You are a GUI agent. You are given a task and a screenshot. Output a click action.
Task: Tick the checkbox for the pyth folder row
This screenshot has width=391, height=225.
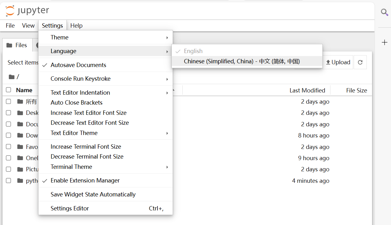(x=8, y=181)
